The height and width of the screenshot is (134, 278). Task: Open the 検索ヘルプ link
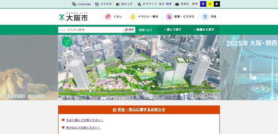pos(146,30)
